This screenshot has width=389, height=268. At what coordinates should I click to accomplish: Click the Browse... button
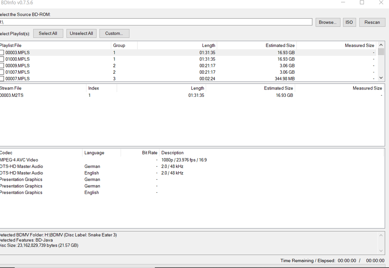(328, 22)
